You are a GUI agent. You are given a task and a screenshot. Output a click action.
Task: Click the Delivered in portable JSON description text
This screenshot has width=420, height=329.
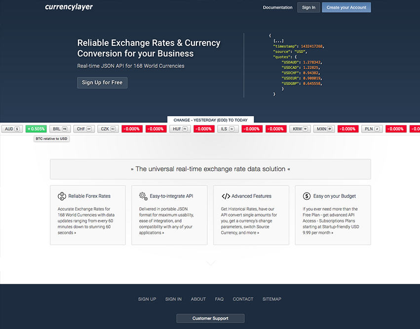[166, 221]
